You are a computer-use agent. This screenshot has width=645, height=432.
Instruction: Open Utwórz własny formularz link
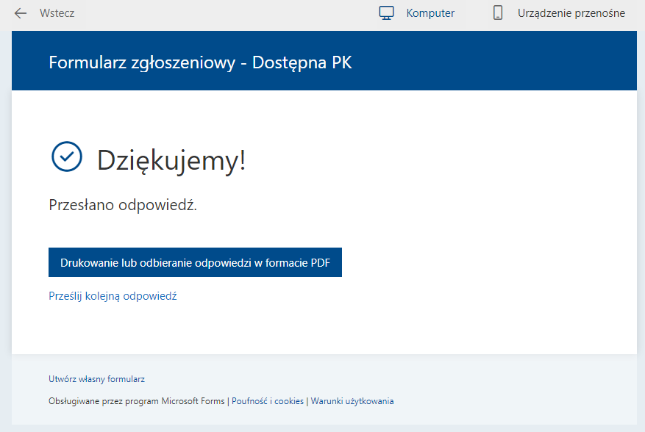click(x=96, y=379)
